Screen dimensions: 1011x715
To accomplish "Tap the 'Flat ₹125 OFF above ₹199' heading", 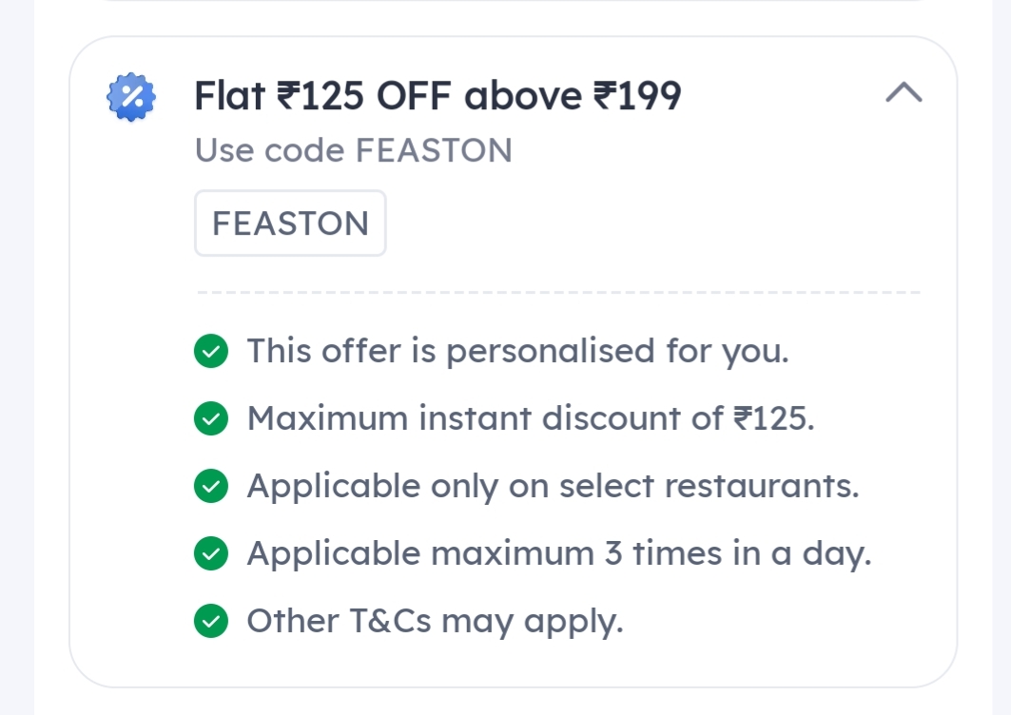I will [437, 96].
